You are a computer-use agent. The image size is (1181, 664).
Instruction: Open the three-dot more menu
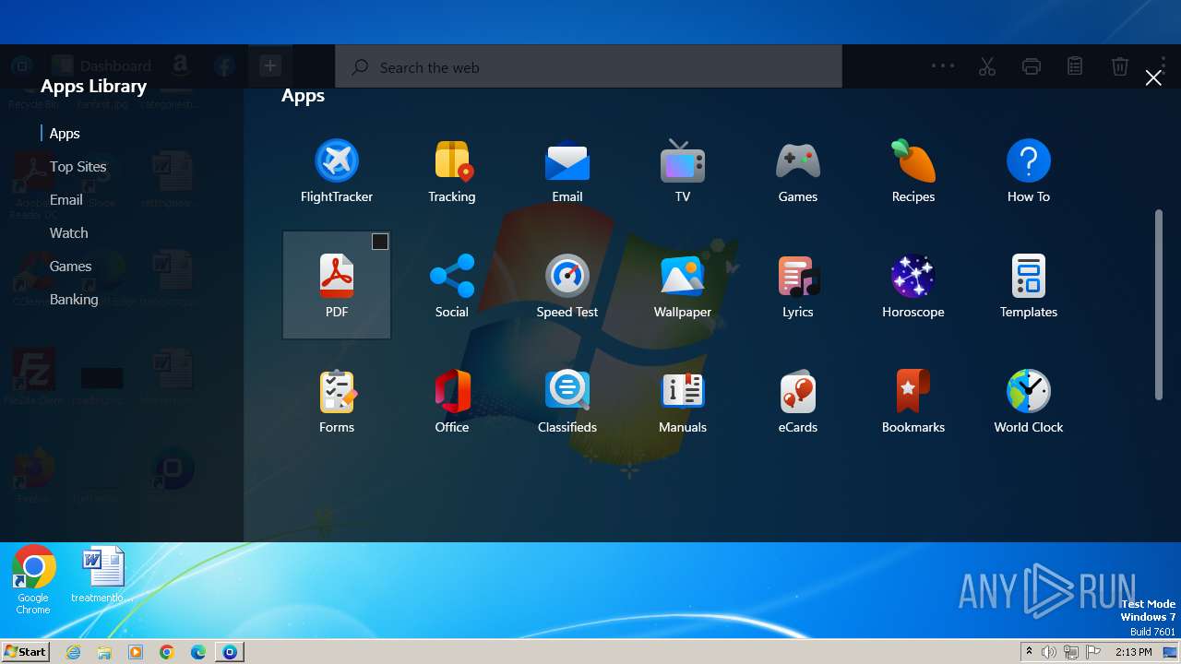click(x=943, y=66)
